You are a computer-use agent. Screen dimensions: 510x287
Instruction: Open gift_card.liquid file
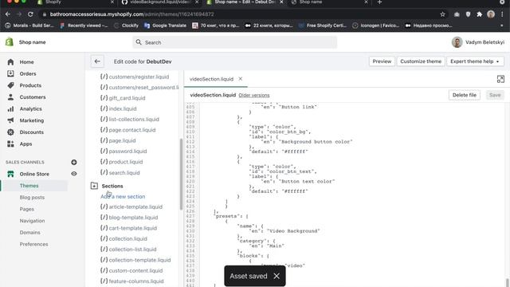tap(123, 98)
